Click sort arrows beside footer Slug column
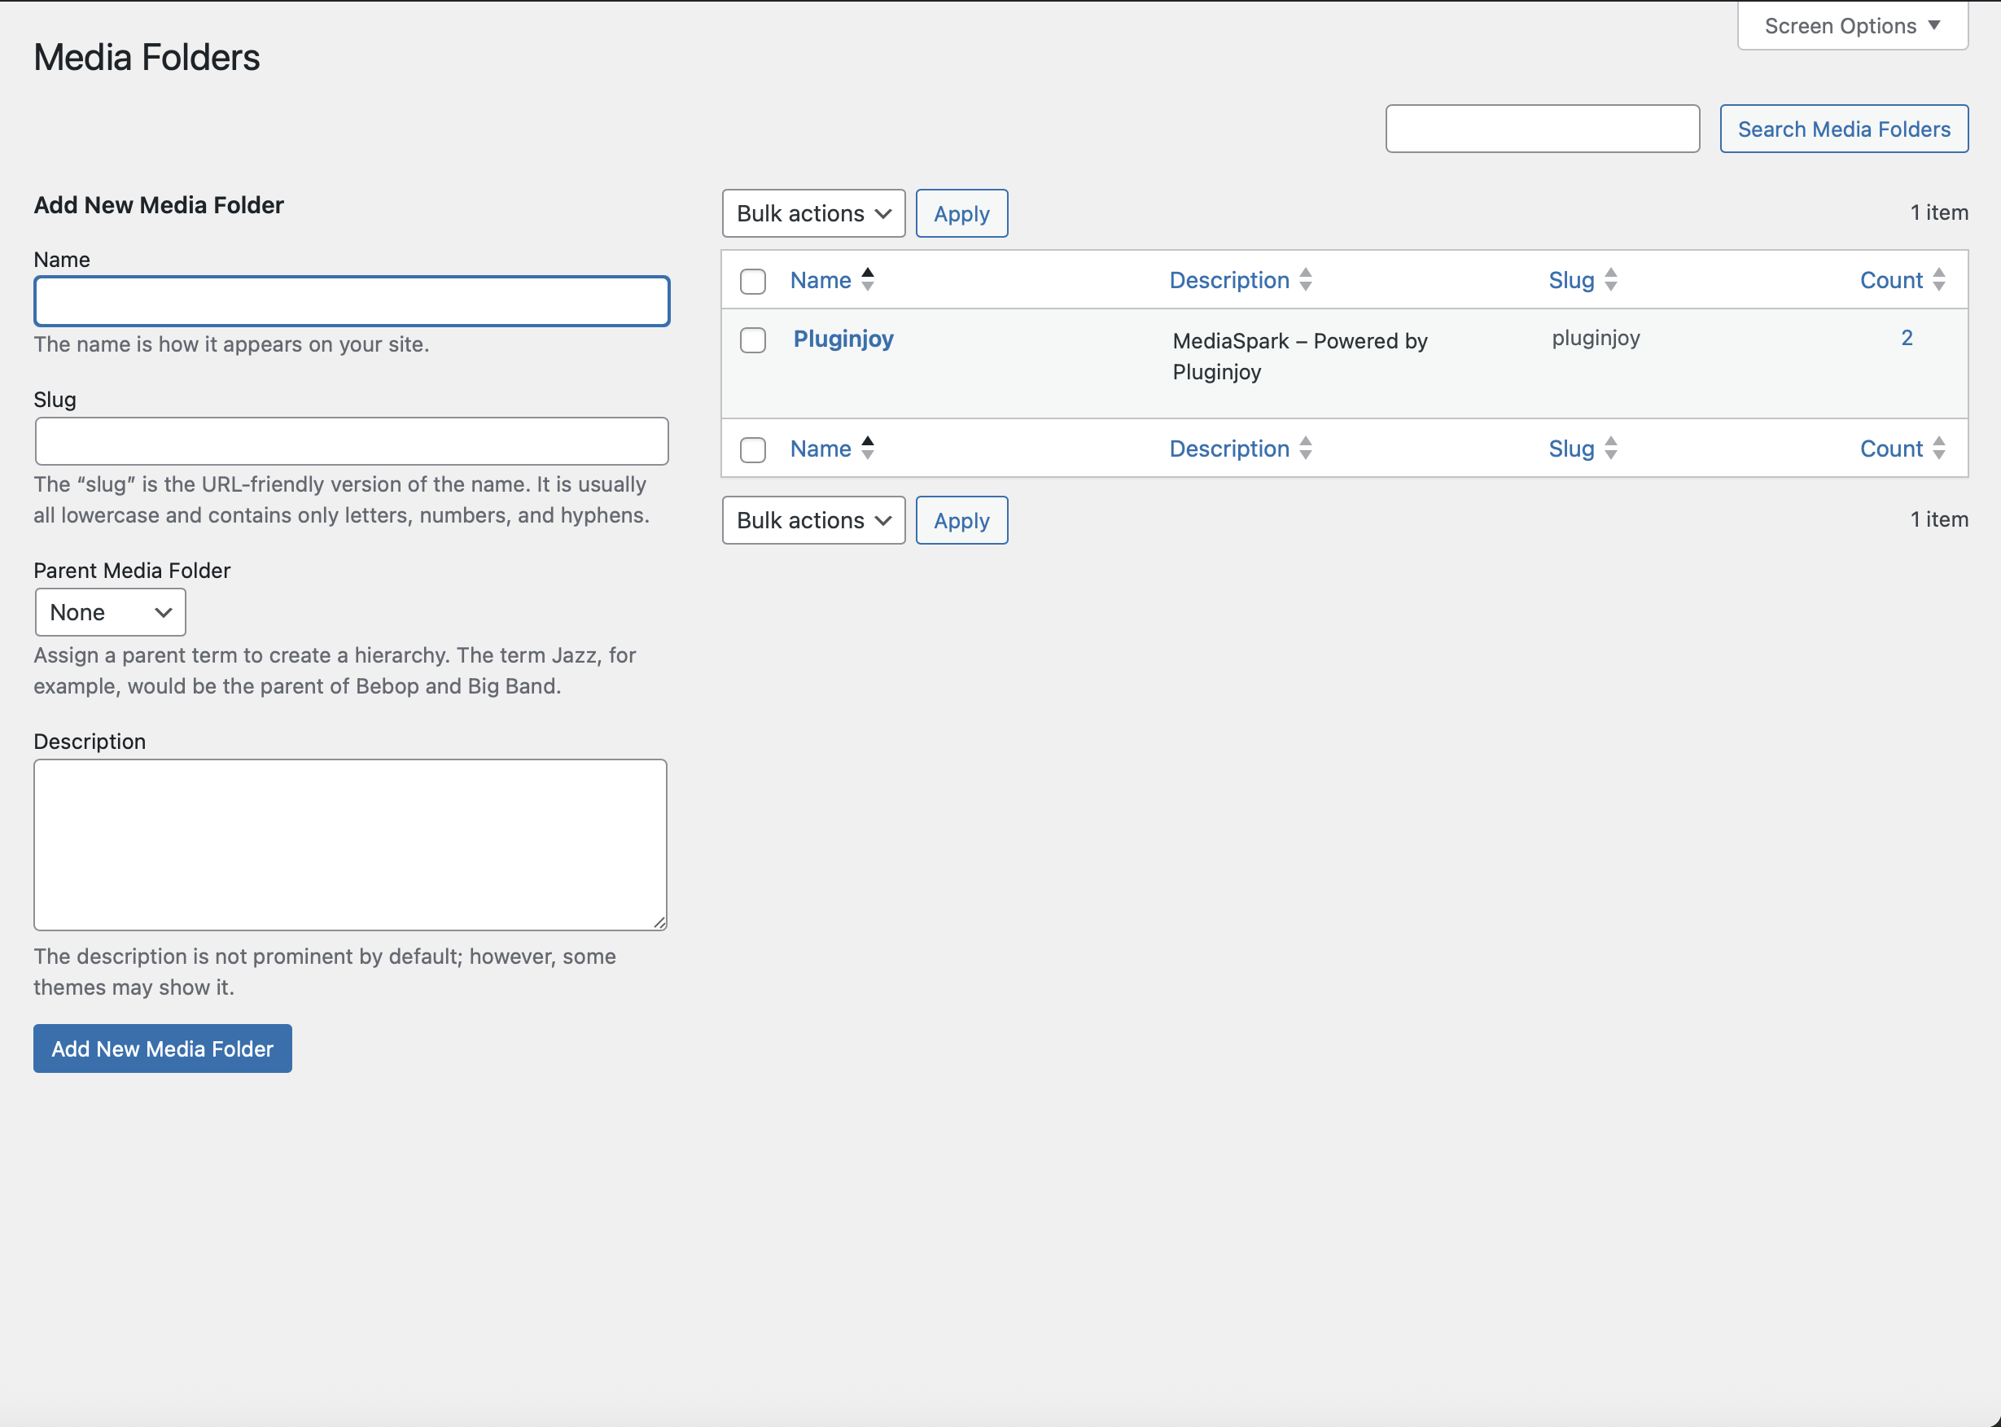Image resolution: width=2001 pixels, height=1427 pixels. 1610,449
